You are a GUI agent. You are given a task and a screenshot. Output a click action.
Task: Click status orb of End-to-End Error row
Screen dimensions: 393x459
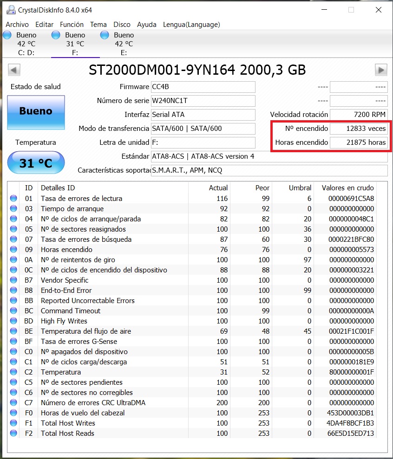(x=13, y=291)
